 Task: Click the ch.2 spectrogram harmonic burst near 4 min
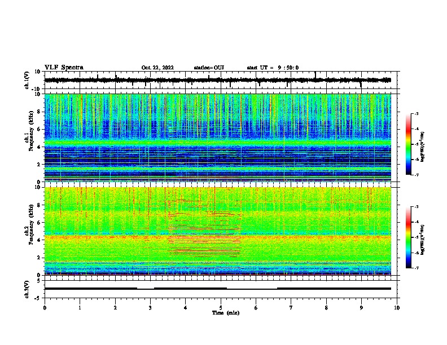coord(205,228)
